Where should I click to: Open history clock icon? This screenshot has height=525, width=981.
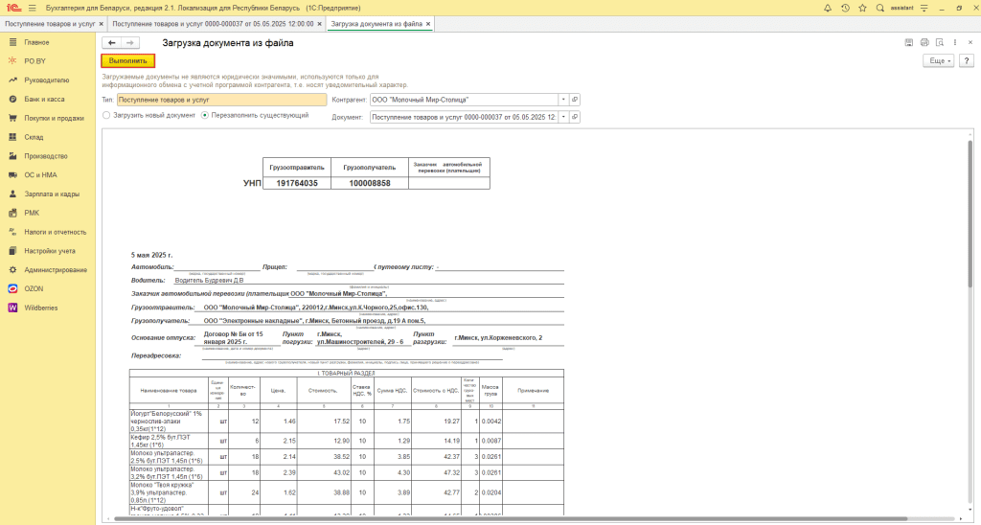pos(845,8)
